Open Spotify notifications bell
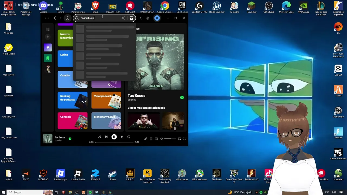Screen dimensions: 347x195 141,18
